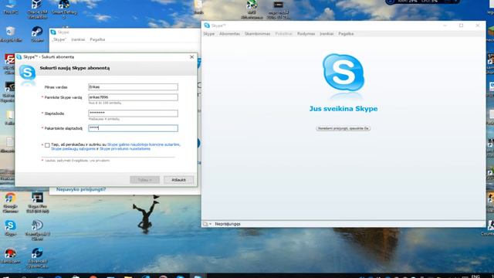Open Abonentas menu
This screenshot has height=278, width=494.
point(229,33)
